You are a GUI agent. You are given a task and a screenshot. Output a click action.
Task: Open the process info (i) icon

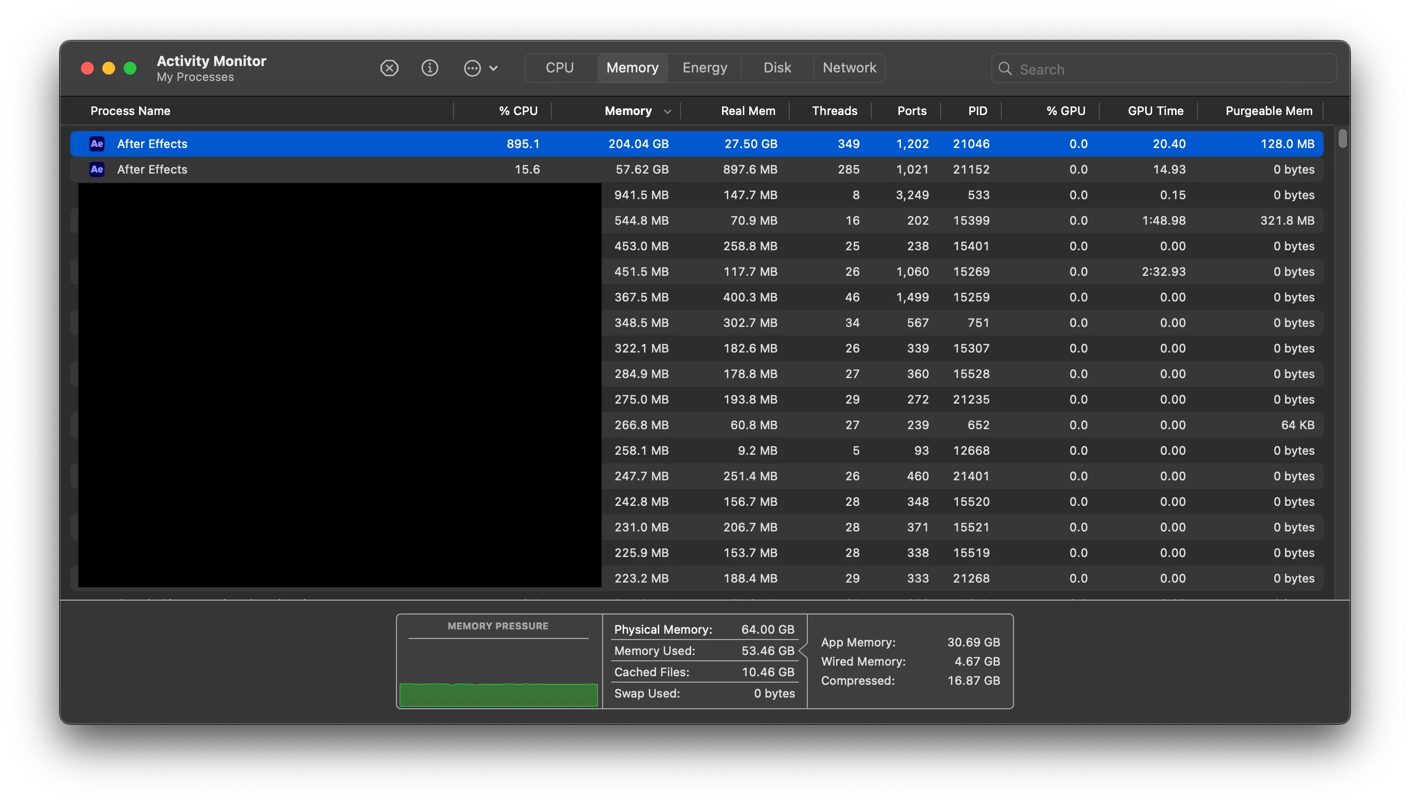click(430, 68)
